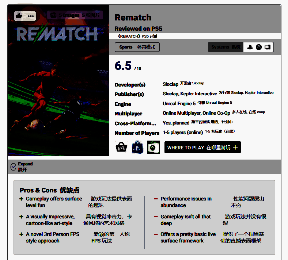The width and height of the screenshot is (288, 260).
Task: Select the PlayStation system icon
Action: [250, 47]
